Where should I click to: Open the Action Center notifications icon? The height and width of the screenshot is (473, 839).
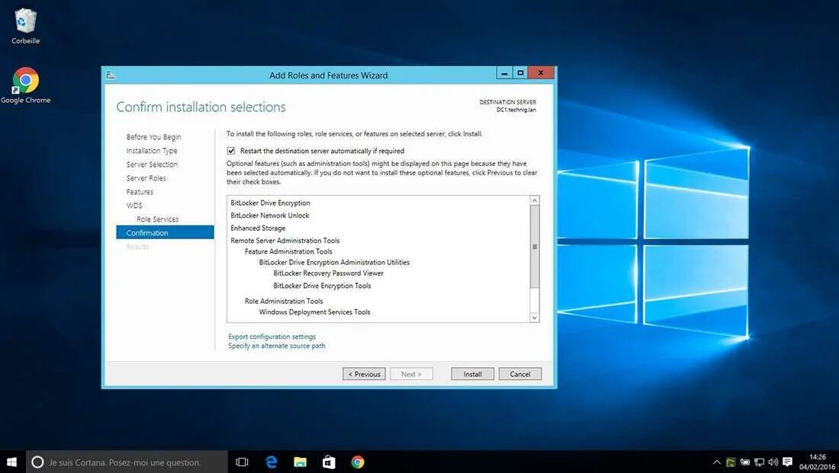(787, 462)
